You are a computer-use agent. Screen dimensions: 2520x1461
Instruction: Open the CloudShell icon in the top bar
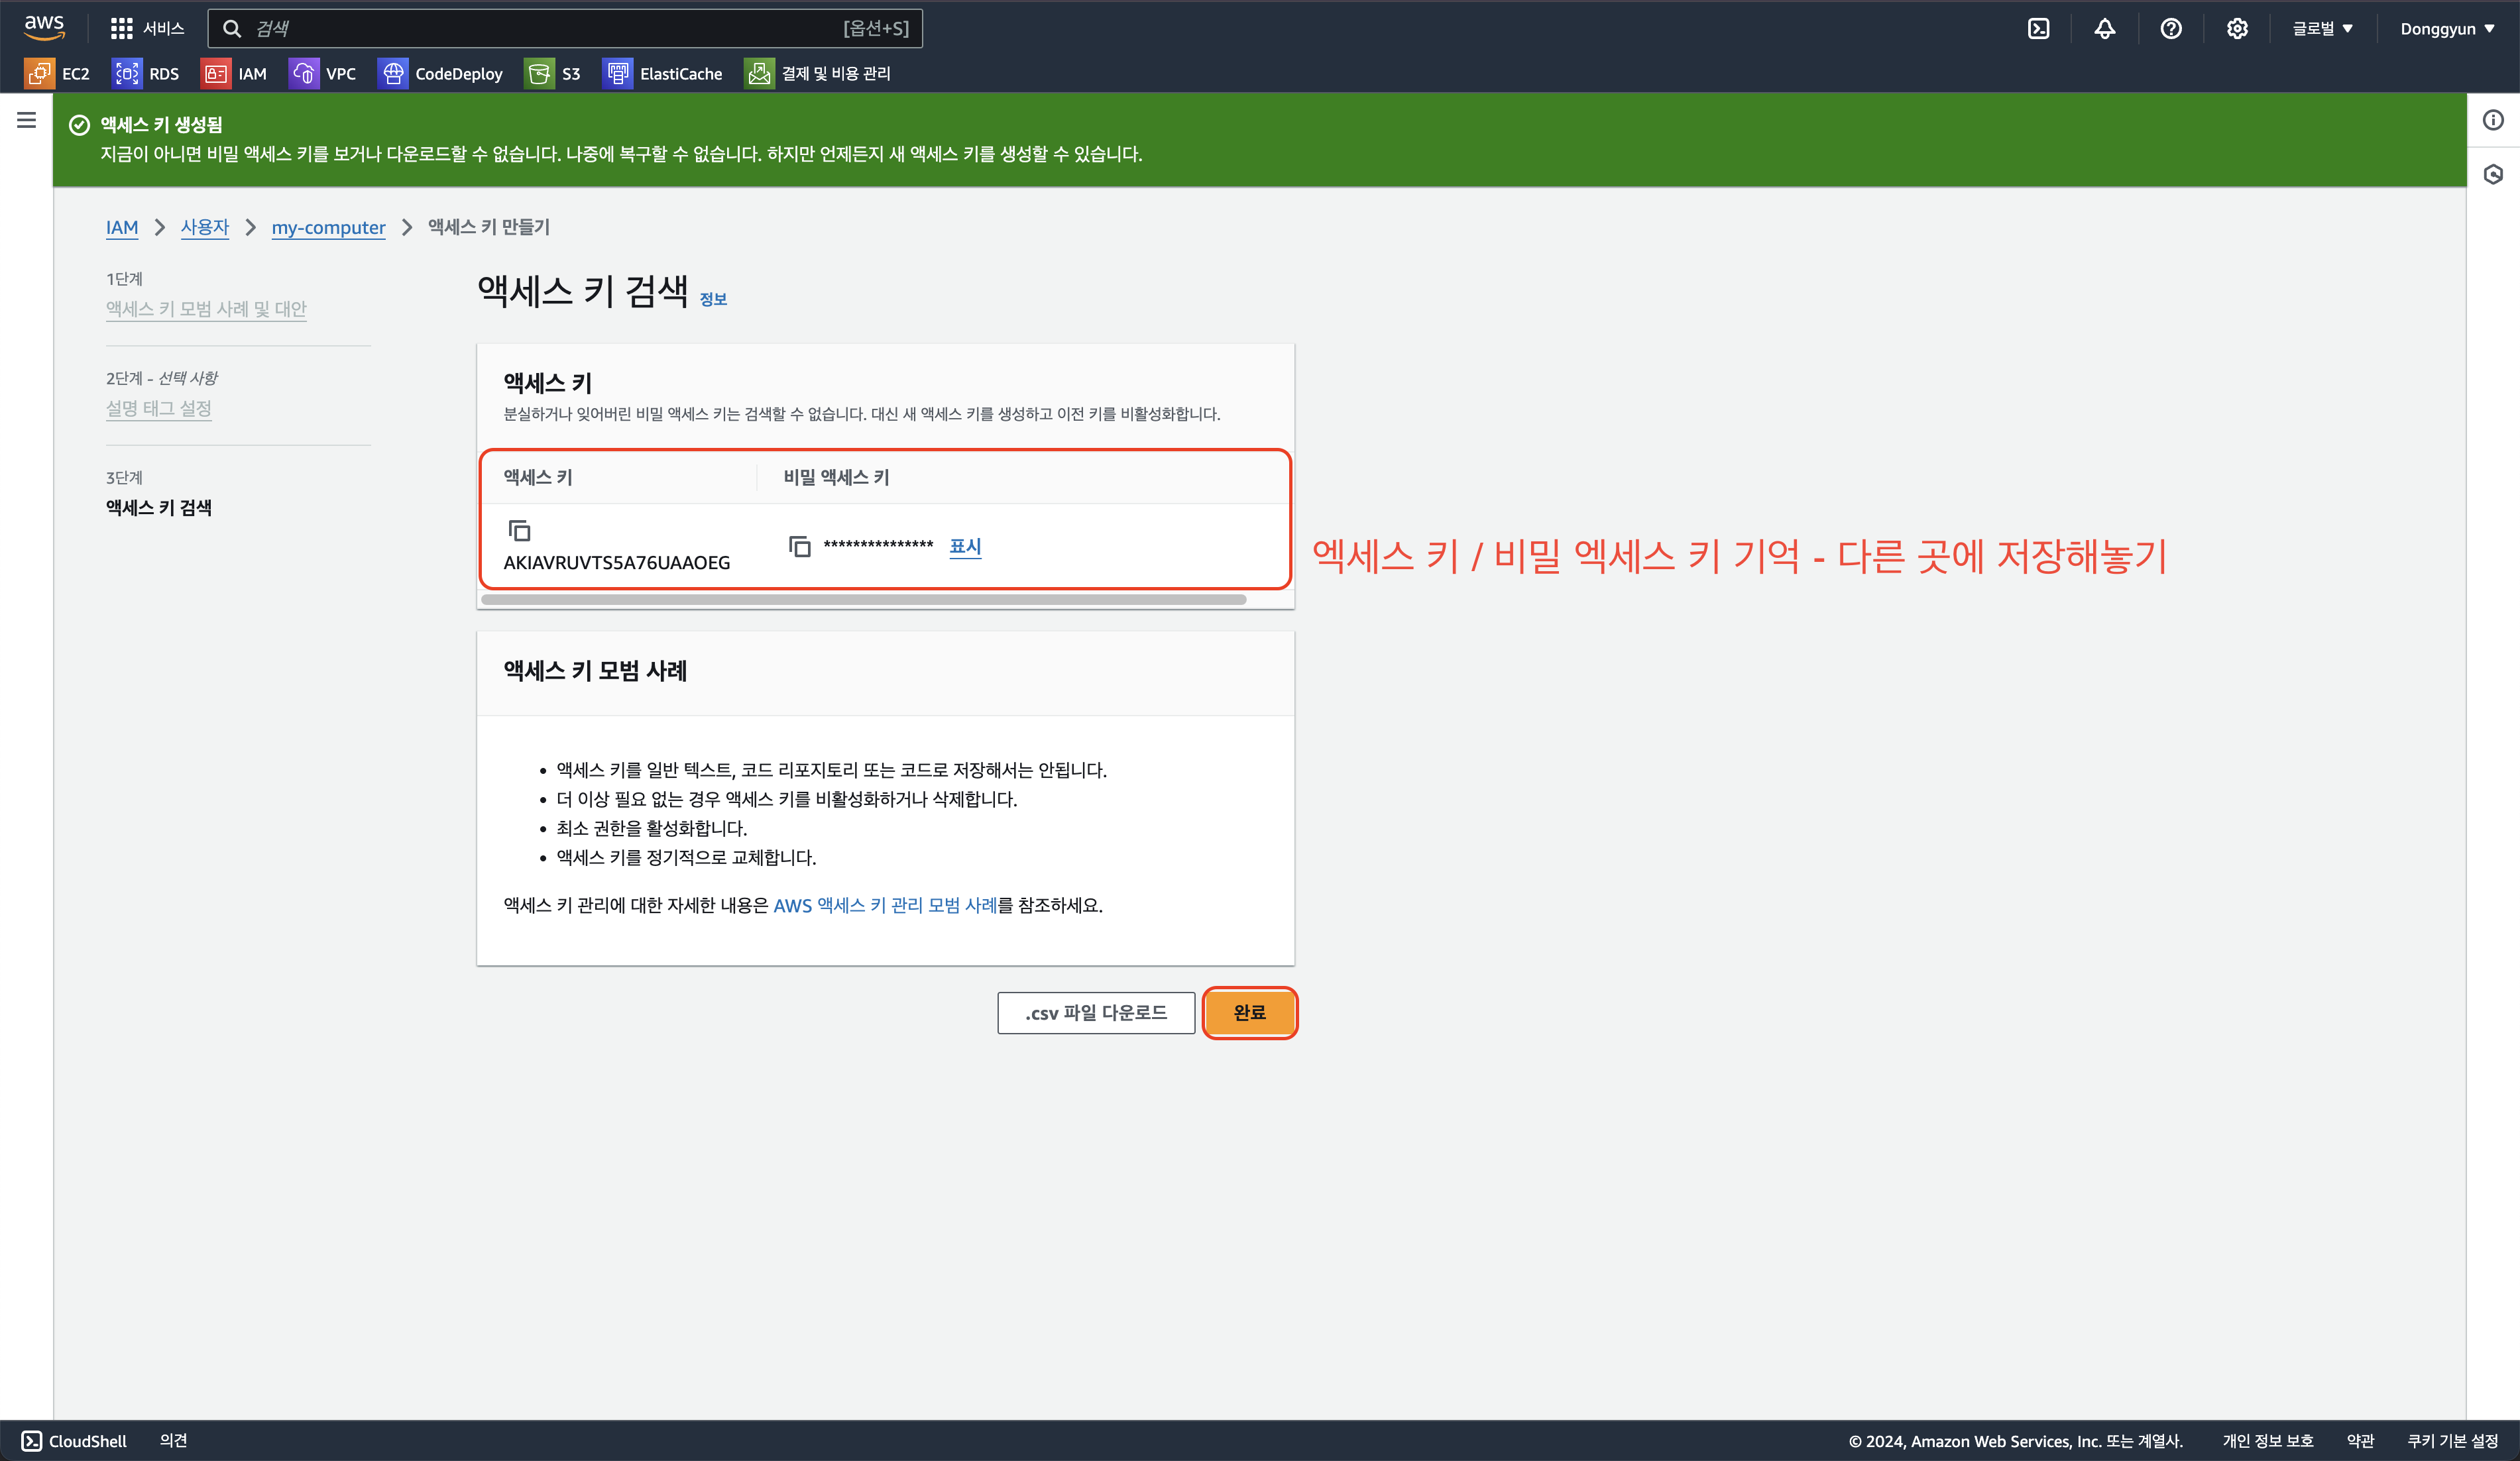pyautogui.click(x=2038, y=29)
